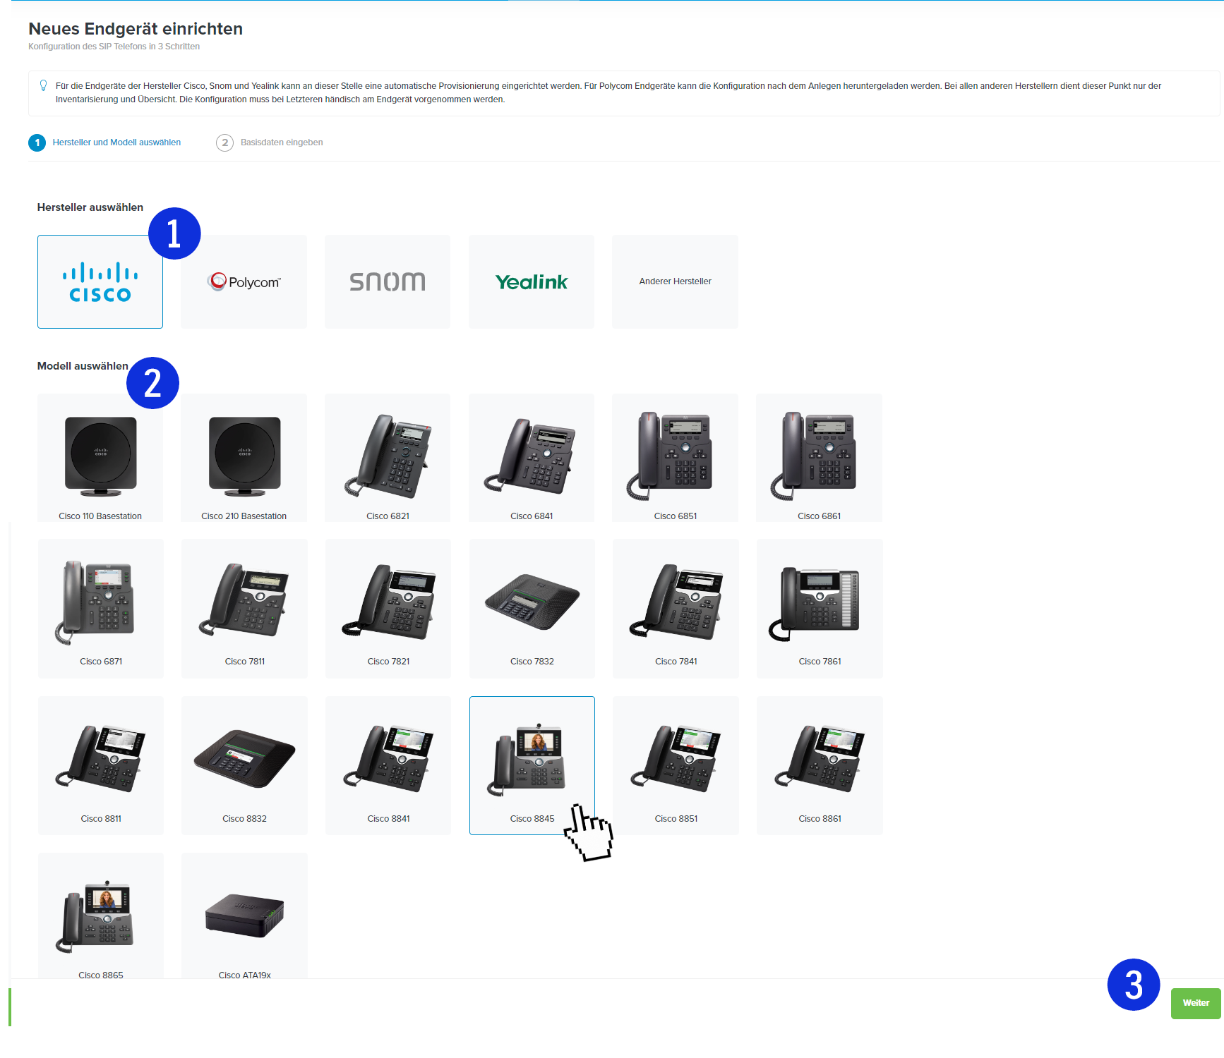Select the Cisco 8832 conference phone
The image size is (1224, 1058).
point(245,765)
